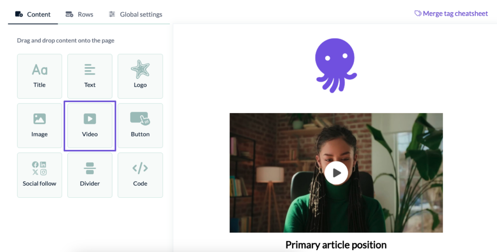Viewport: 497px width, 252px height.
Task: Select the Divider content block
Action: (90, 175)
